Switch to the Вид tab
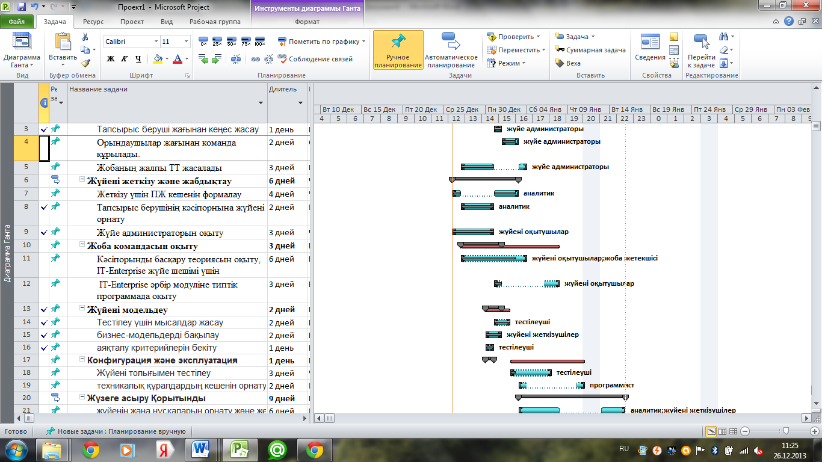The image size is (822, 462). tap(167, 22)
